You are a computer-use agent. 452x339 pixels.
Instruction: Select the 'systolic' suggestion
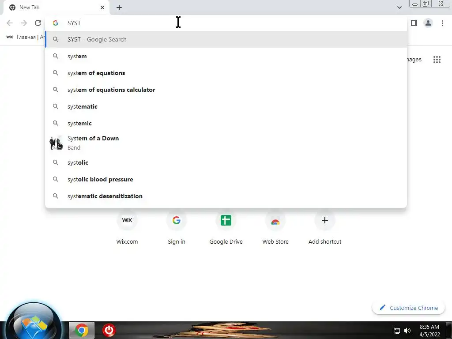click(x=226, y=162)
